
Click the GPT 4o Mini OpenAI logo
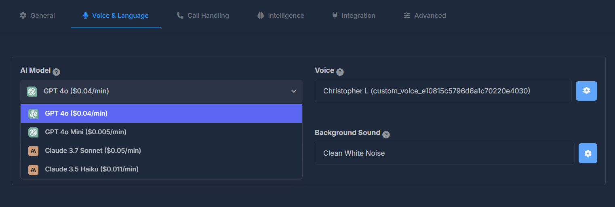pos(33,132)
